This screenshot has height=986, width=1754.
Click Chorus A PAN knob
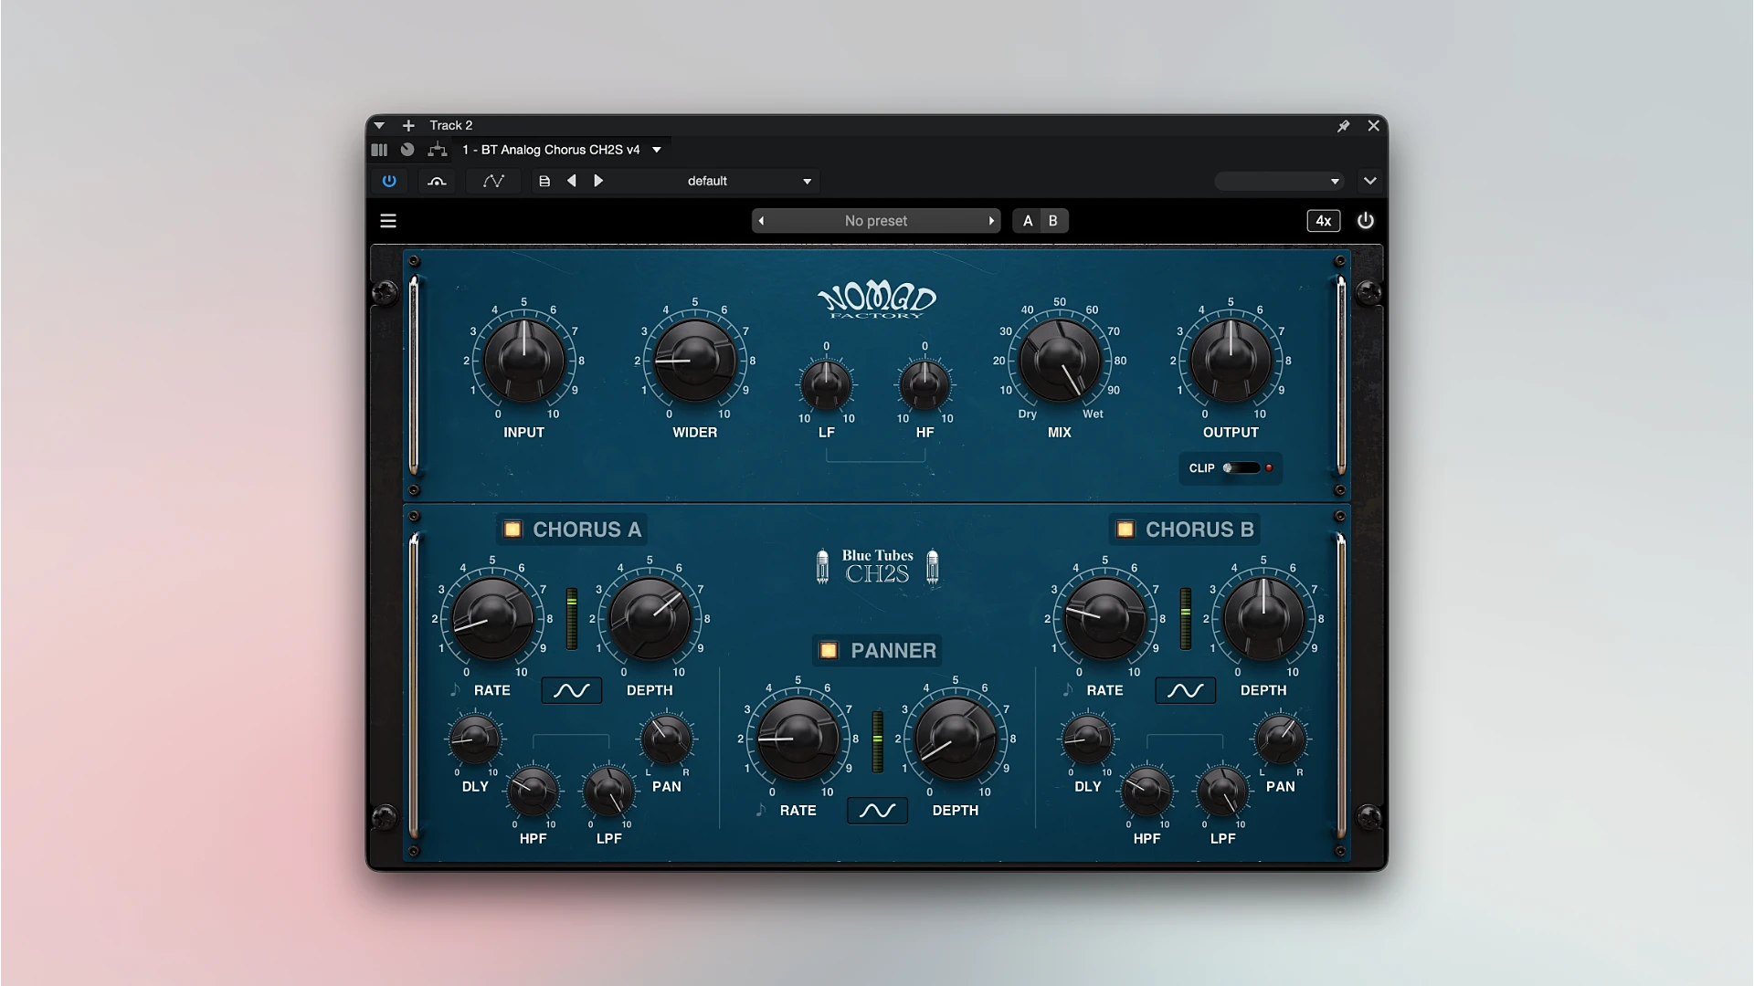click(667, 739)
